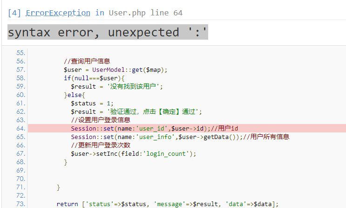This screenshot has height=208, width=346.
Task: Click the return statement on line 73
Action: (168, 204)
